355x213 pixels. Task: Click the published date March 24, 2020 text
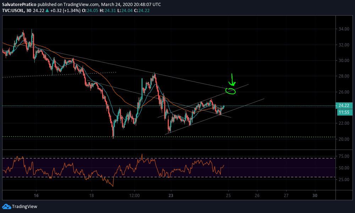point(116,4)
